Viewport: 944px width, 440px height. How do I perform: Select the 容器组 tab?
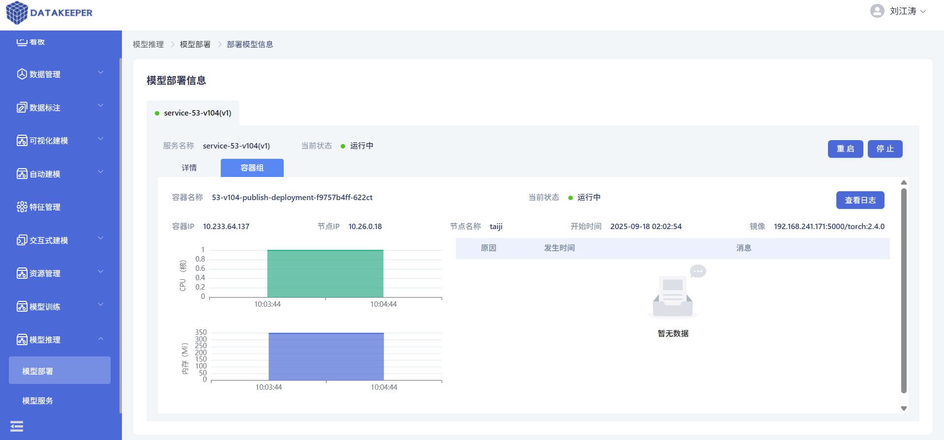click(x=252, y=168)
